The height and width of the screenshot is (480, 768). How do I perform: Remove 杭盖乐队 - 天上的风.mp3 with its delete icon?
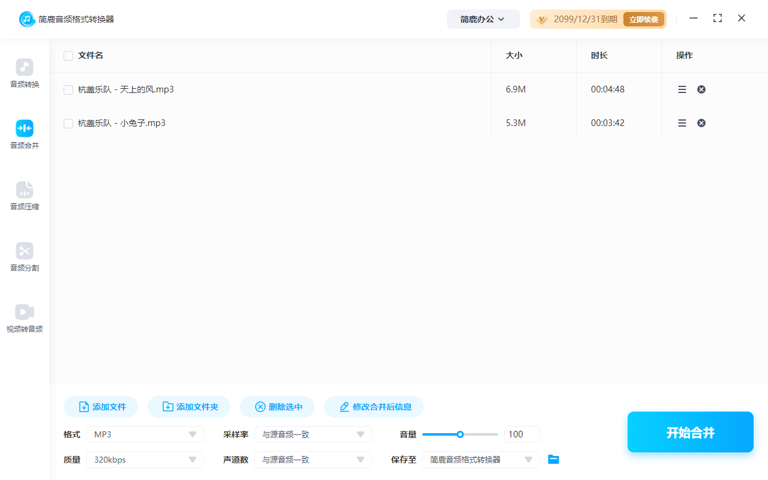701,89
